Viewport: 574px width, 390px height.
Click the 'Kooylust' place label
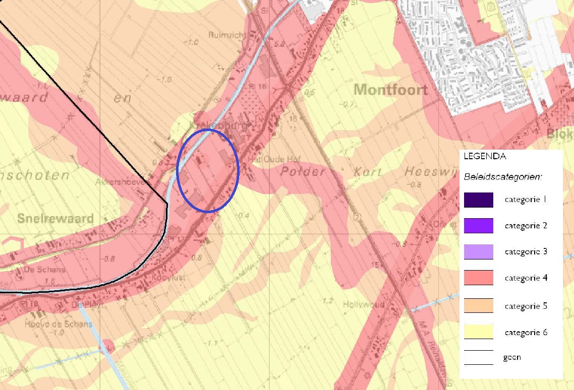[x=171, y=278]
